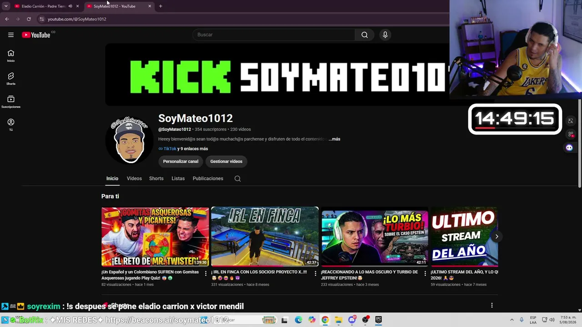Open the Shorts section three-dot menu
The image size is (582, 327).
point(492,305)
